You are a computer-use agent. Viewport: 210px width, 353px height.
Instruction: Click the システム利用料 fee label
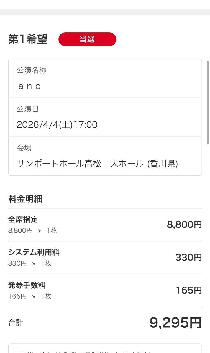34,252
